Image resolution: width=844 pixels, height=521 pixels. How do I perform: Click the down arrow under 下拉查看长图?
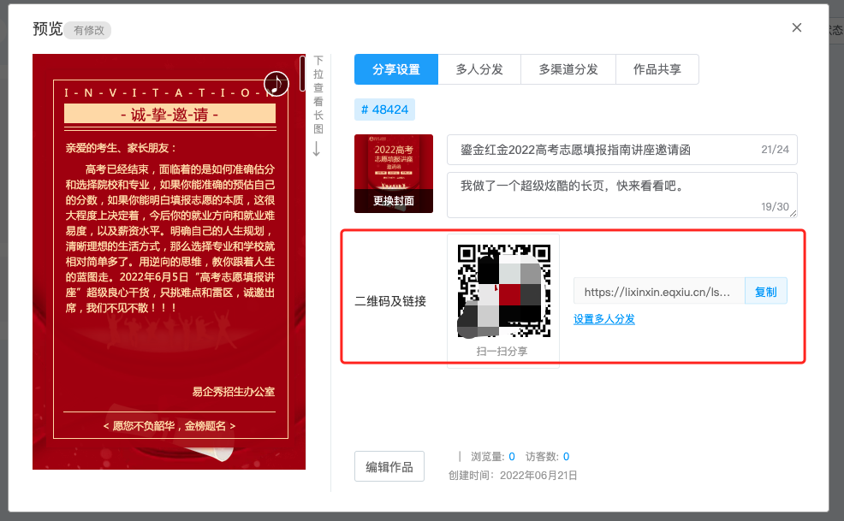click(317, 149)
